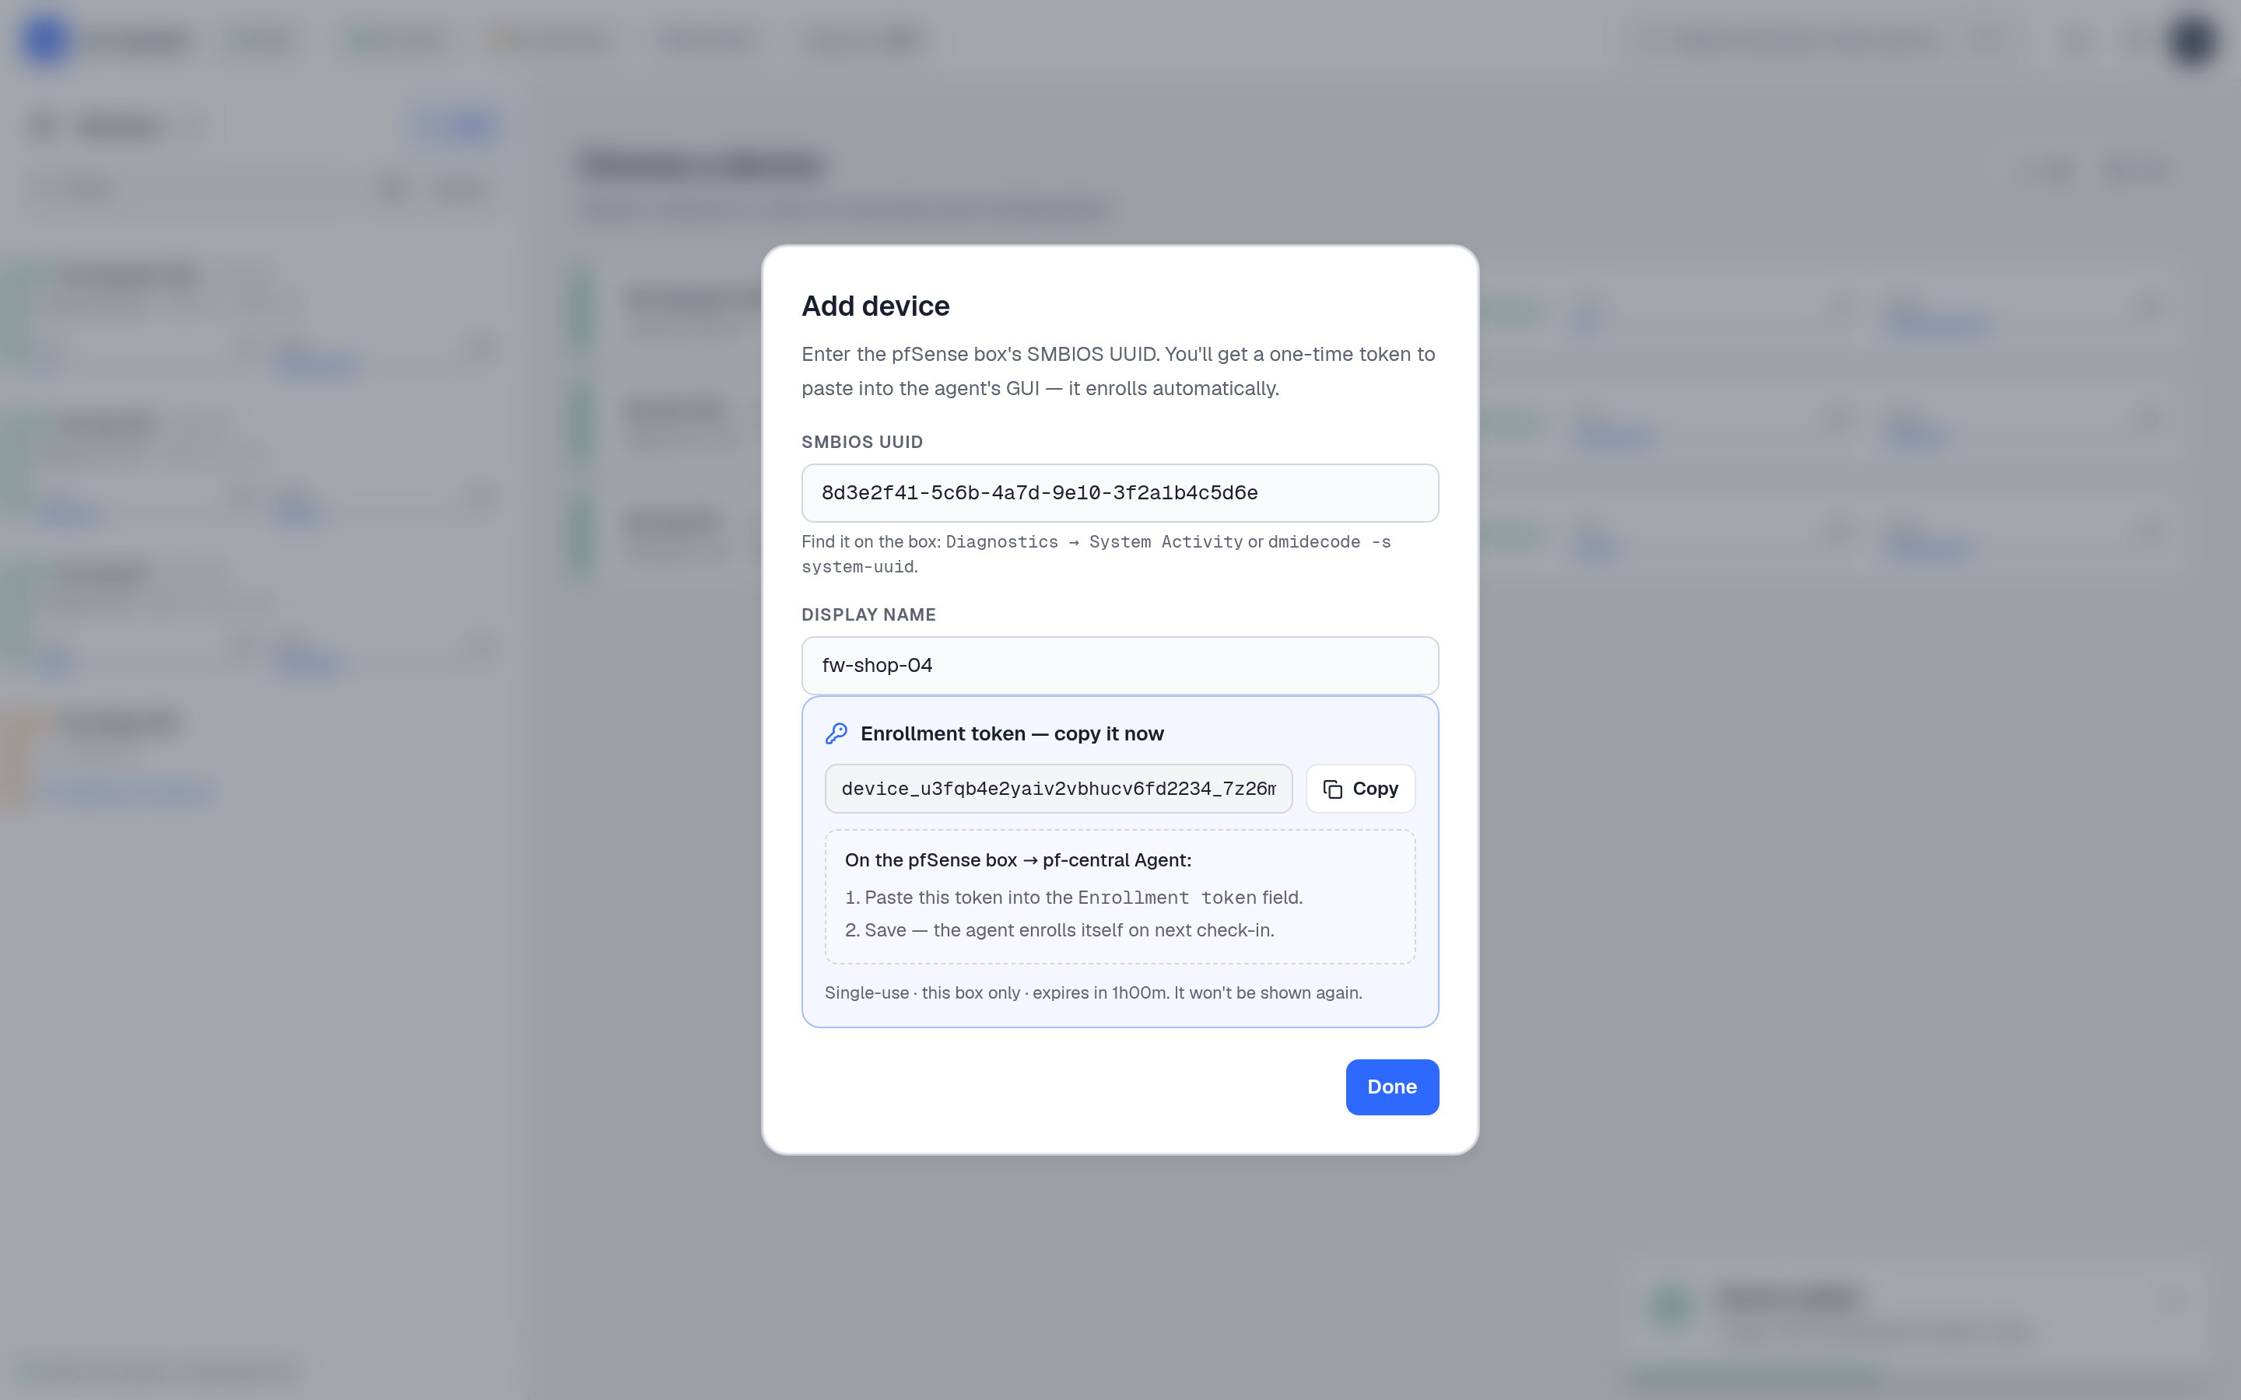The width and height of the screenshot is (2241, 1400).
Task: Focus the Display Name field
Action: click(1120, 665)
